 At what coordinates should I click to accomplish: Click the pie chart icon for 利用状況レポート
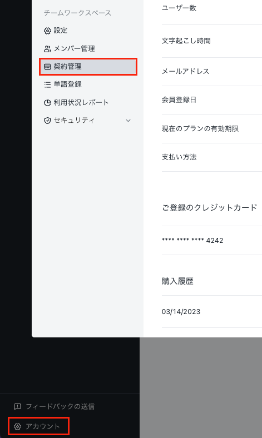47,103
